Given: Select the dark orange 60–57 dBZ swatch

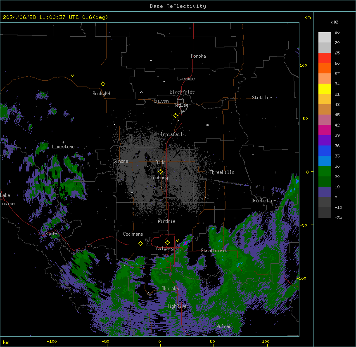Looking at the screenshot, I should tap(325, 68).
